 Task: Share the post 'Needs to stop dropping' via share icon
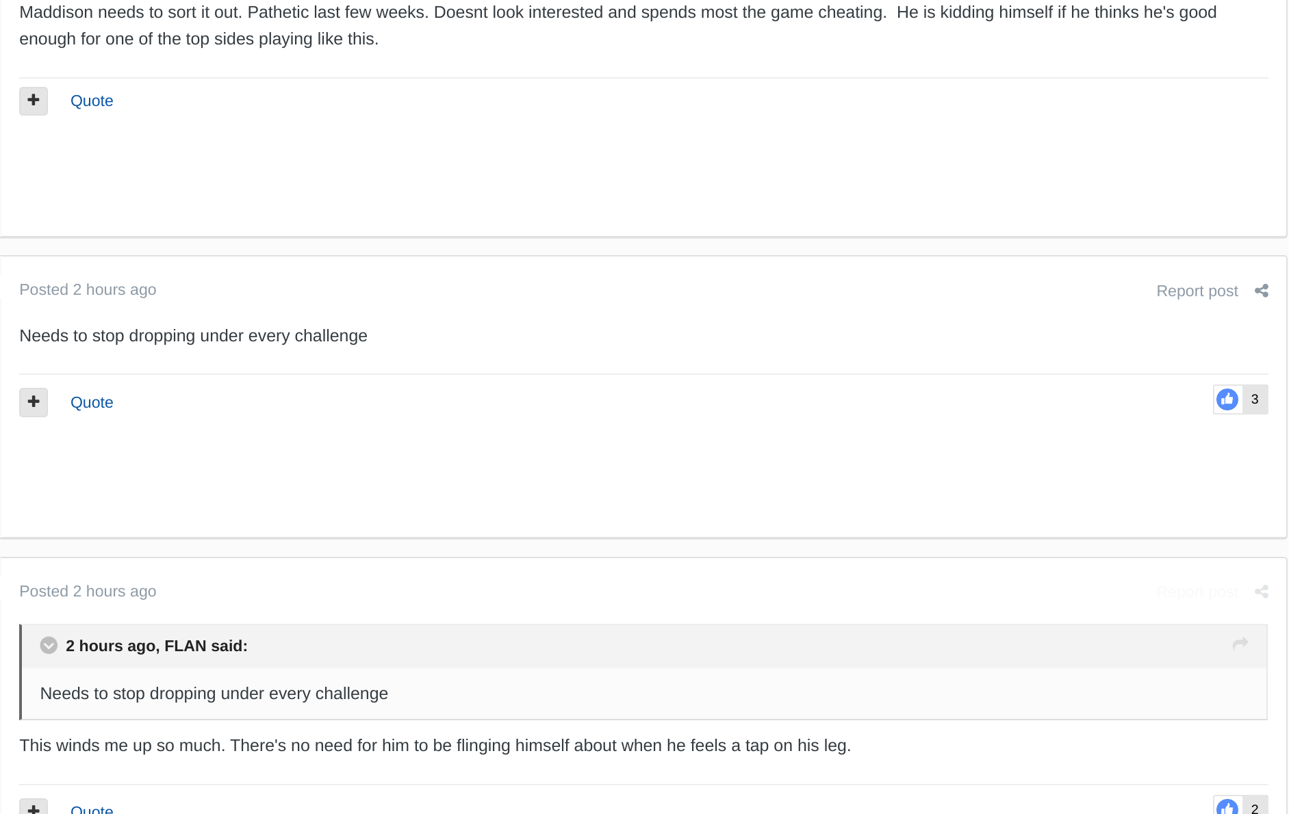pyautogui.click(x=1262, y=291)
